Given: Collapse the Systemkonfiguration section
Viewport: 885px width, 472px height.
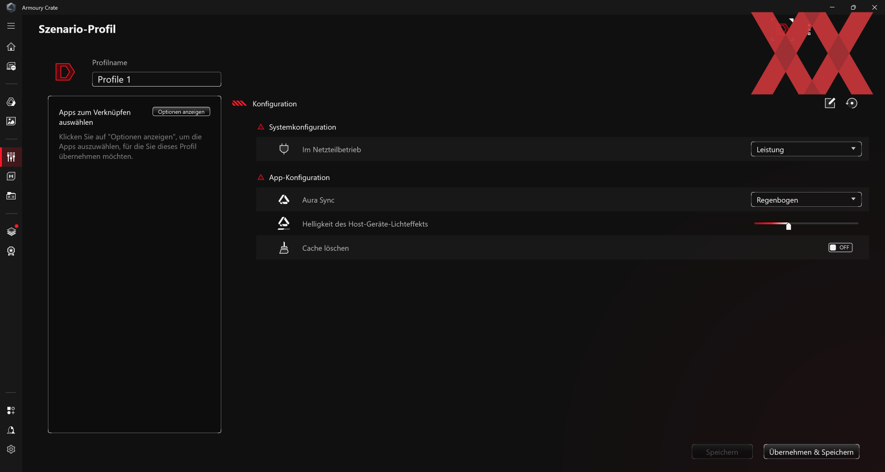Looking at the screenshot, I should pyautogui.click(x=261, y=127).
